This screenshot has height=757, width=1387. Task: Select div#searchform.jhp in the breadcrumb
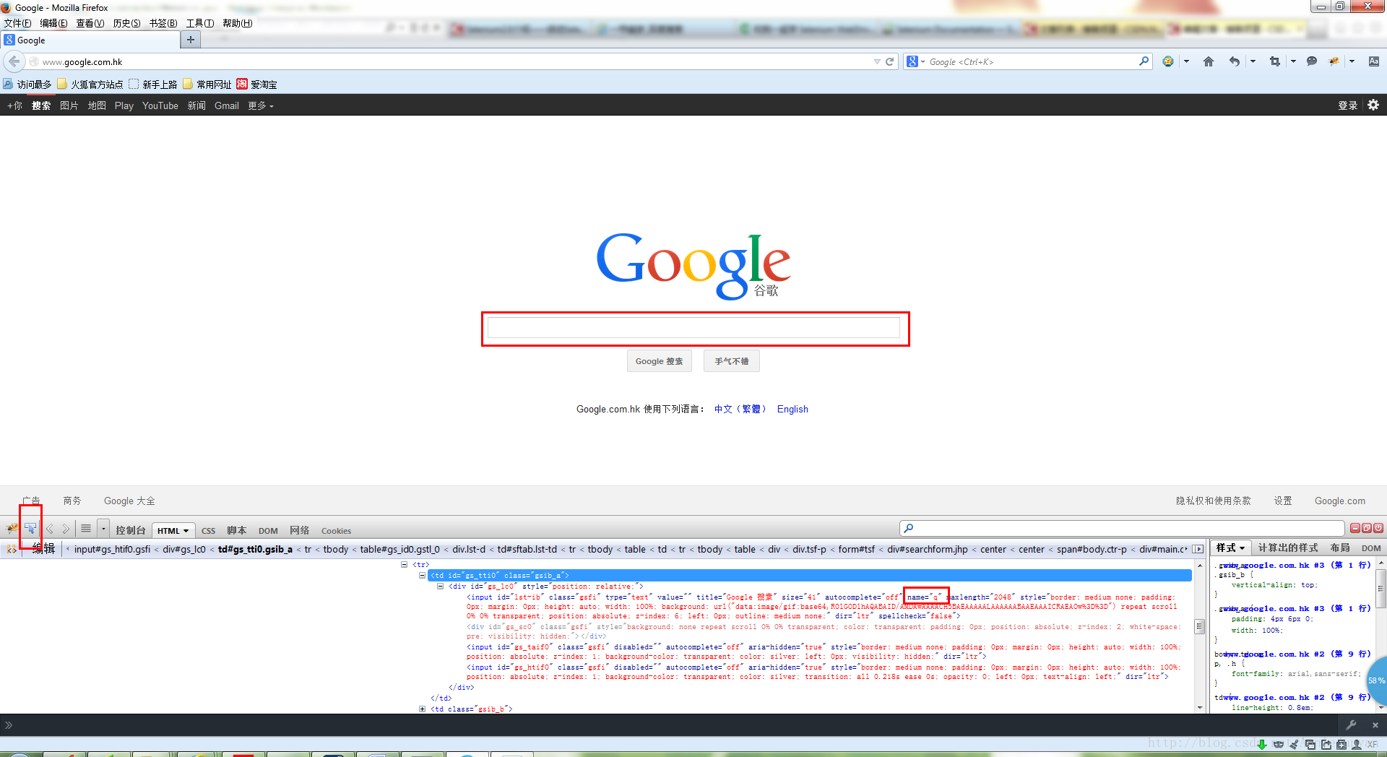pyautogui.click(x=928, y=549)
